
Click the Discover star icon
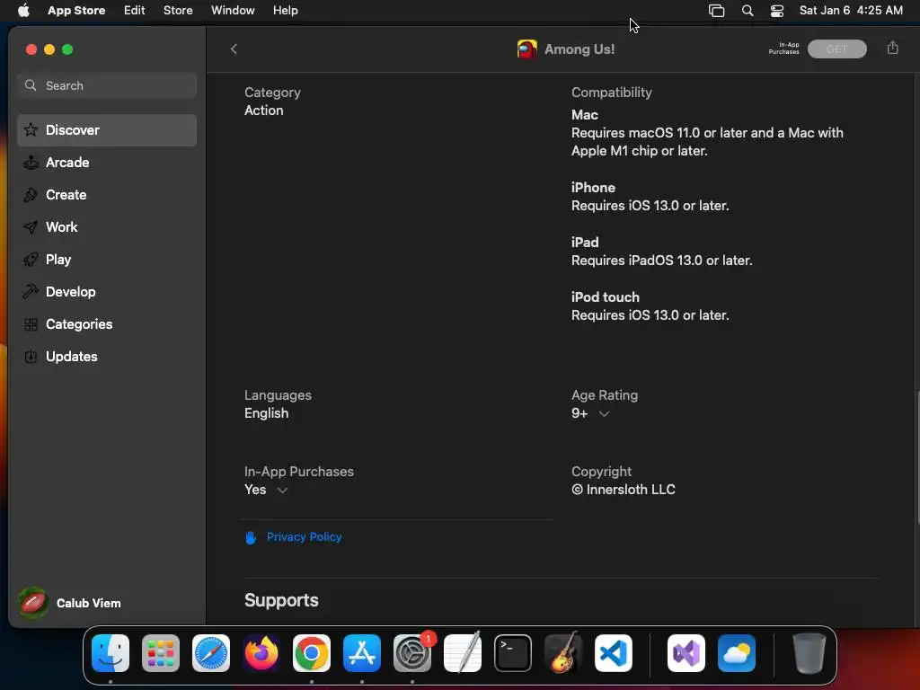[x=31, y=129]
